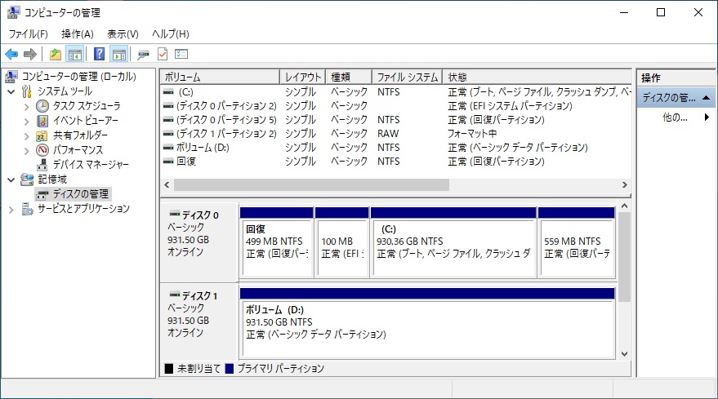Sort by the 種類 column header
The width and height of the screenshot is (718, 399).
[349, 77]
